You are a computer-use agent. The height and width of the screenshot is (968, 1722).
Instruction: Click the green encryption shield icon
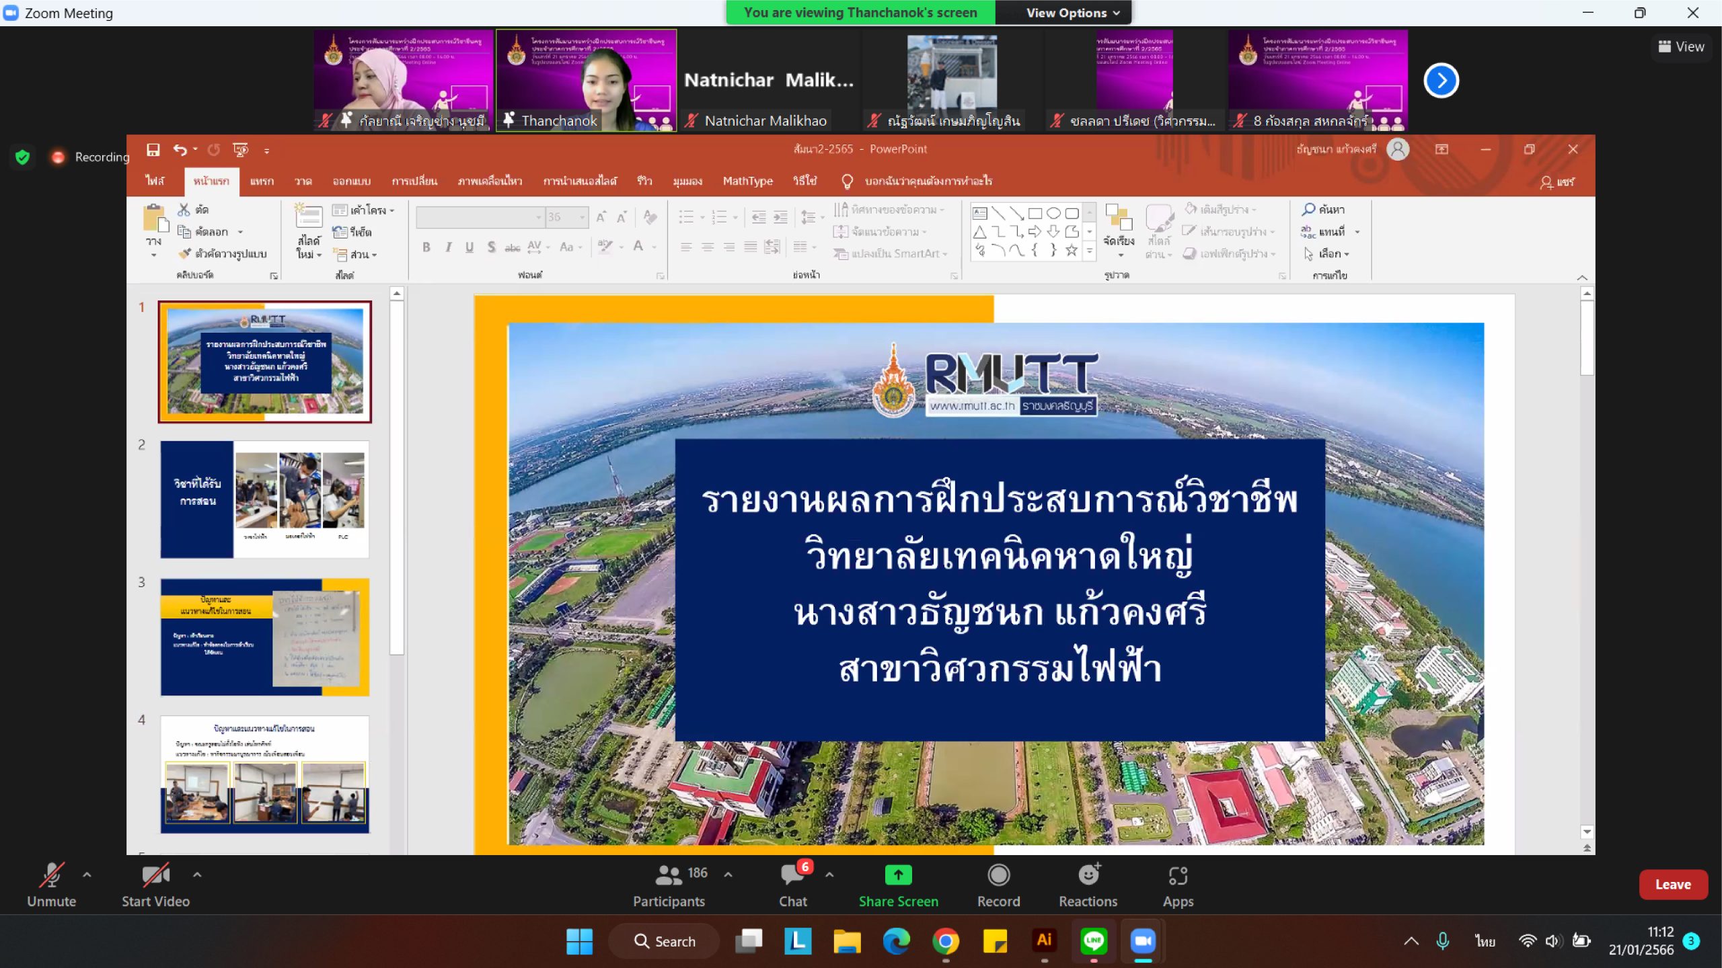pyautogui.click(x=22, y=157)
